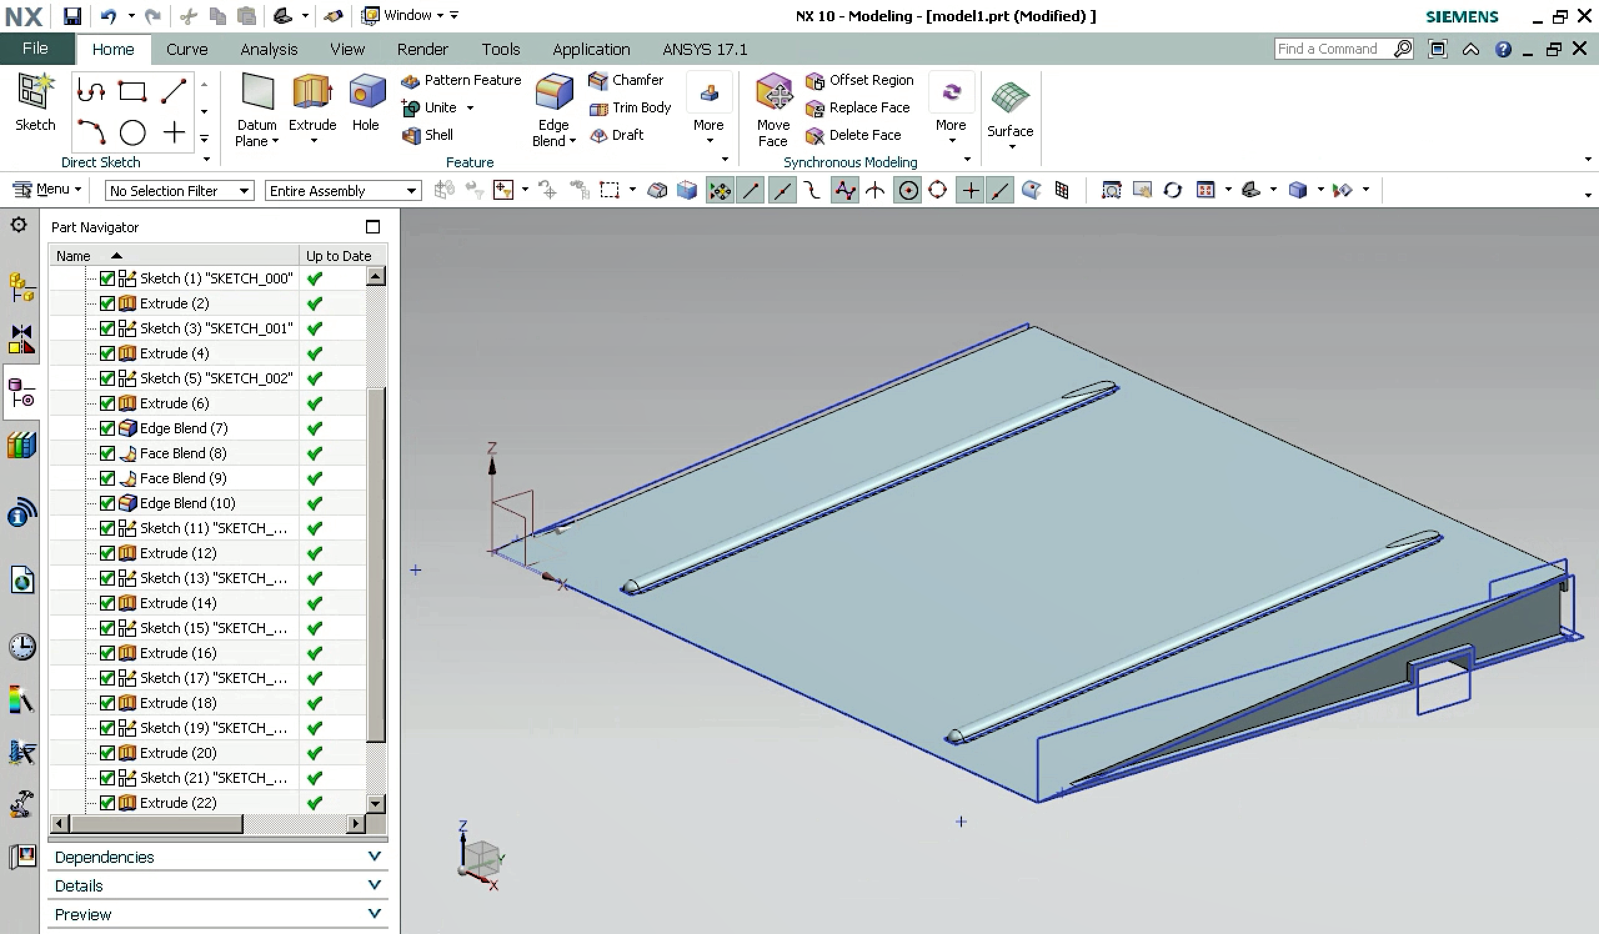This screenshot has height=934, width=1599.
Task: Select the Delete Face command
Action: (x=853, y=135)
